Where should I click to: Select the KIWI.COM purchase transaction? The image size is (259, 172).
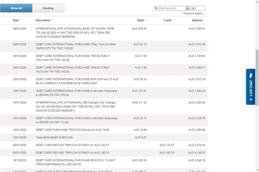(x=76, y=81)
